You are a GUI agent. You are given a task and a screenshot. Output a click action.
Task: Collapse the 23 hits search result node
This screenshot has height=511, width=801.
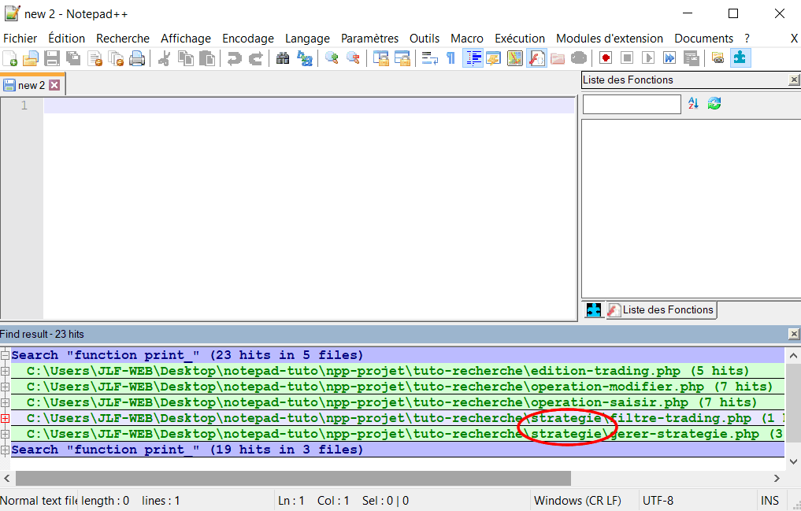[5, 355]
